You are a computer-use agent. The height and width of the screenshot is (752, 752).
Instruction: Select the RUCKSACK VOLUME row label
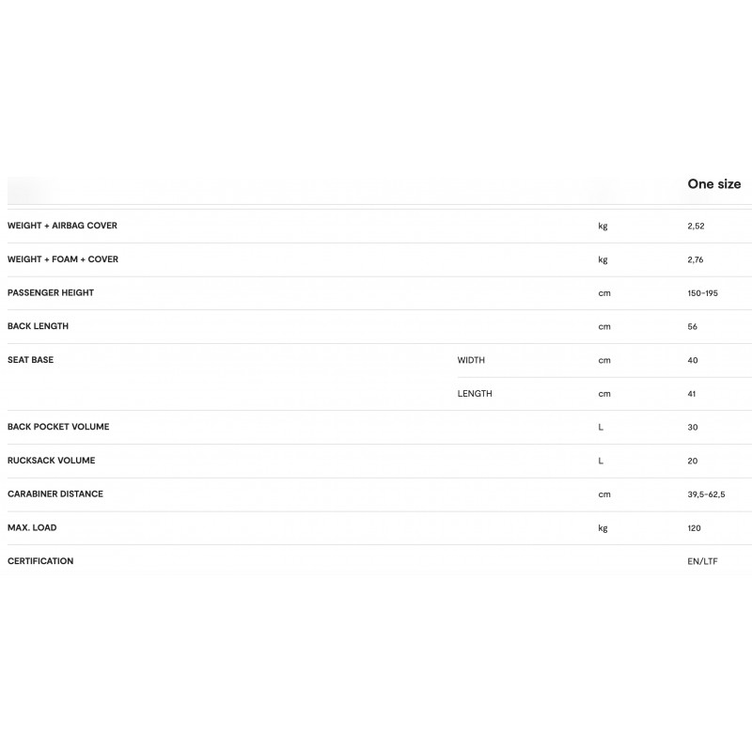click(x=51, y=461)
